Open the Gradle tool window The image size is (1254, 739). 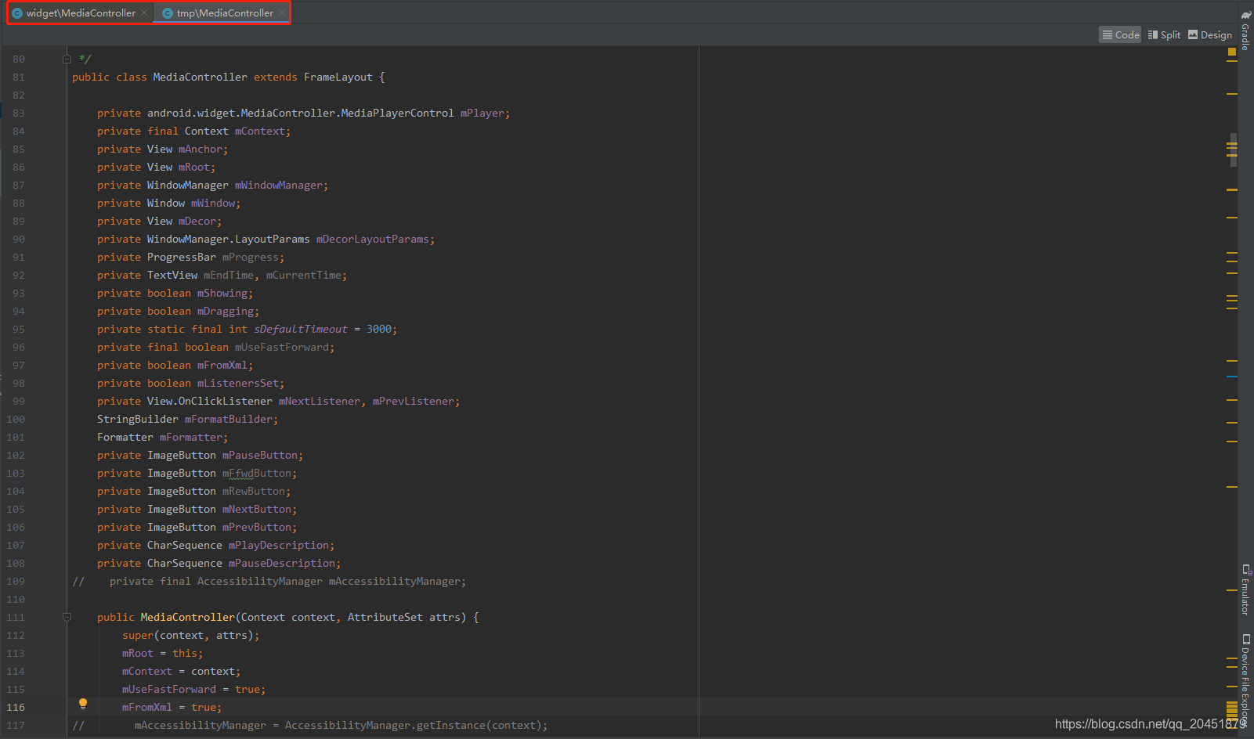point(1245,30)
